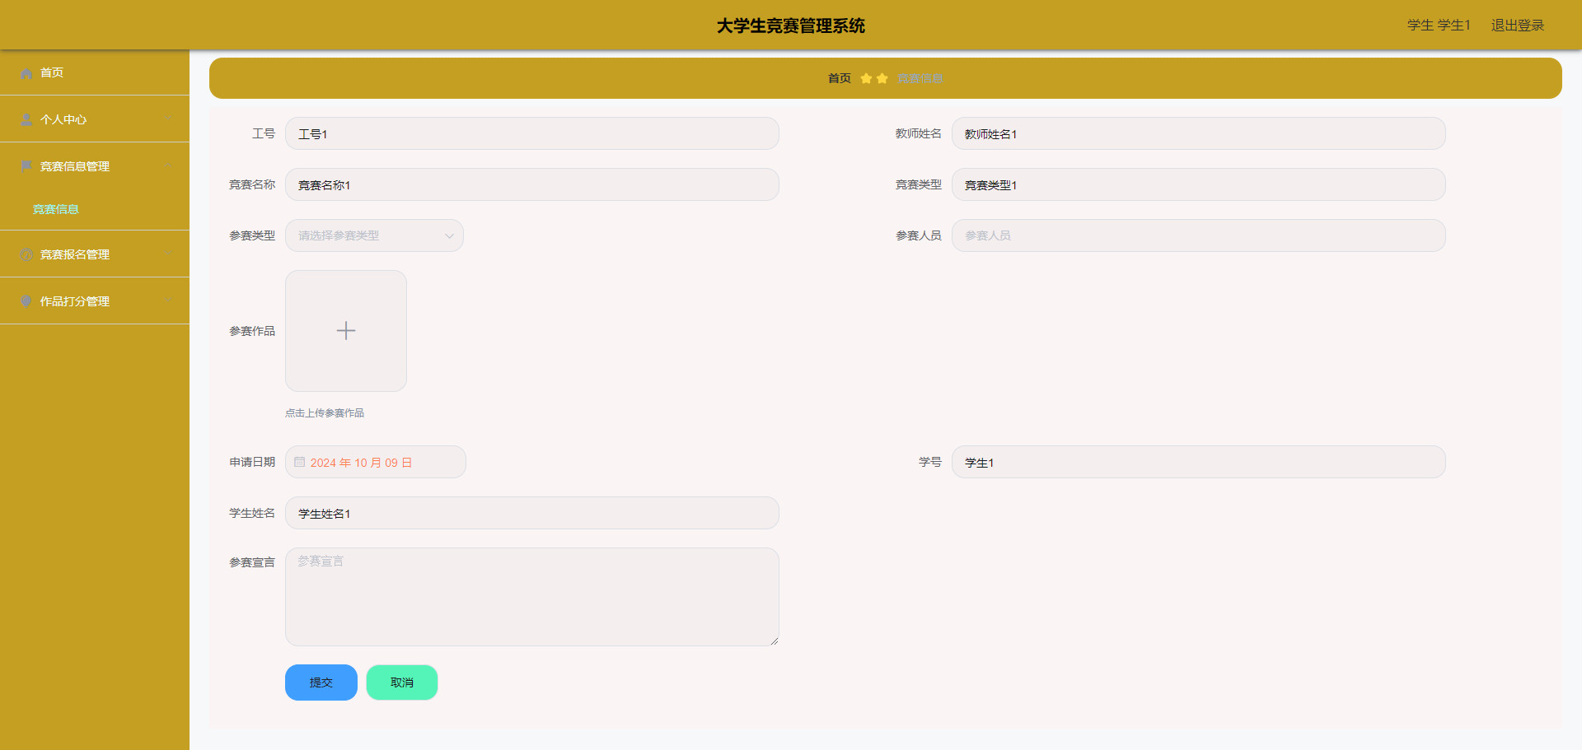Click the 首页 breadcrumb link
The image size is (1582, 750).
pos(840,78)
